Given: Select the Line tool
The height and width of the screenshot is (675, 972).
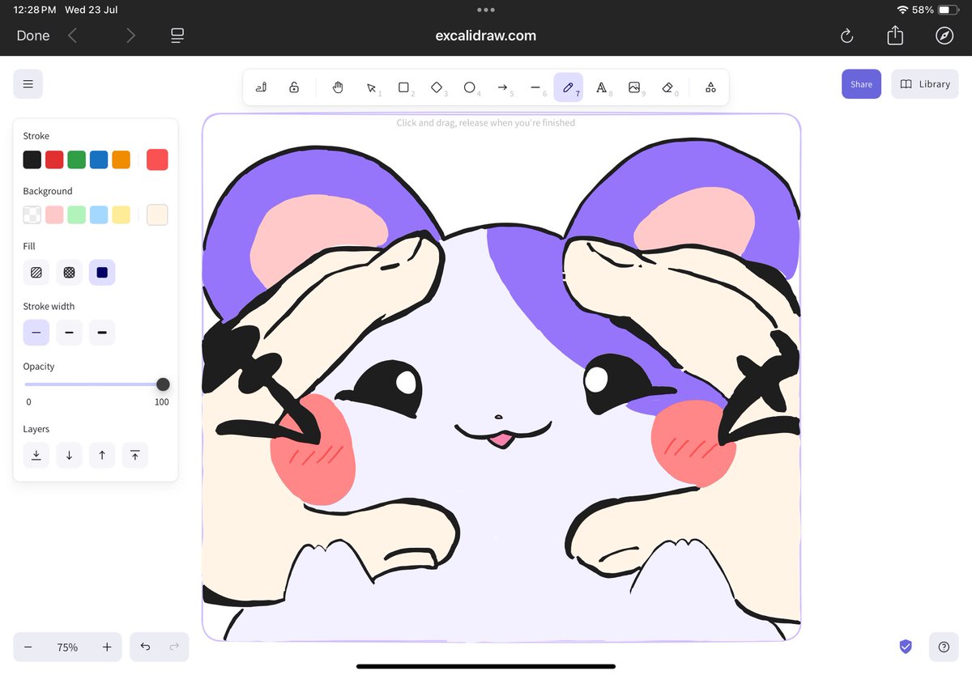Looking at the screenshot, I should click(x=535, y=87).
